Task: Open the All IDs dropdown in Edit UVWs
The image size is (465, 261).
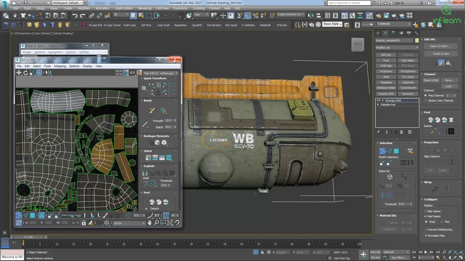Action: pos(129,223)
